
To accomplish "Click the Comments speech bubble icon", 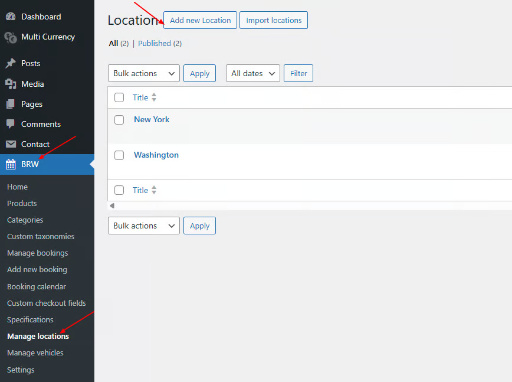I will tap(11, 124).
